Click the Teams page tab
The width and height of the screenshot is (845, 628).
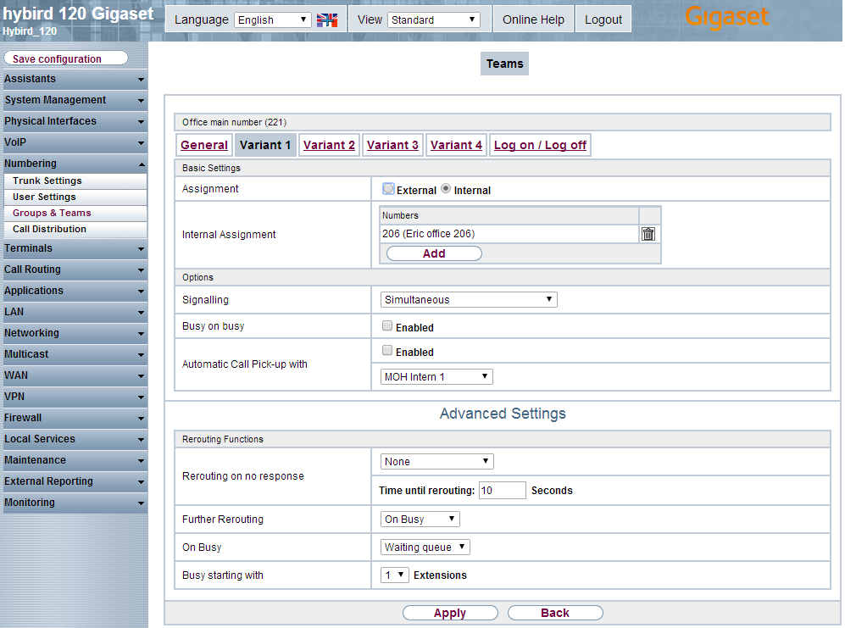[504, 64]
